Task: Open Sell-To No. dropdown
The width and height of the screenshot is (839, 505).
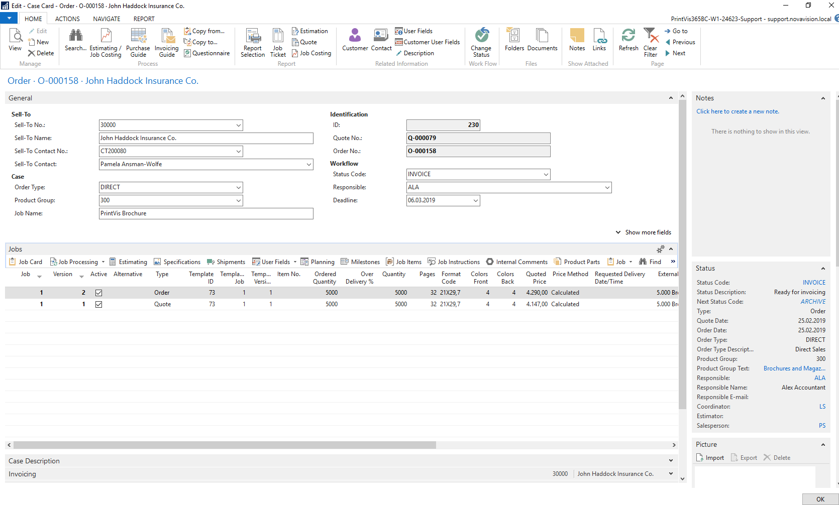Action: tap(239, 125)
